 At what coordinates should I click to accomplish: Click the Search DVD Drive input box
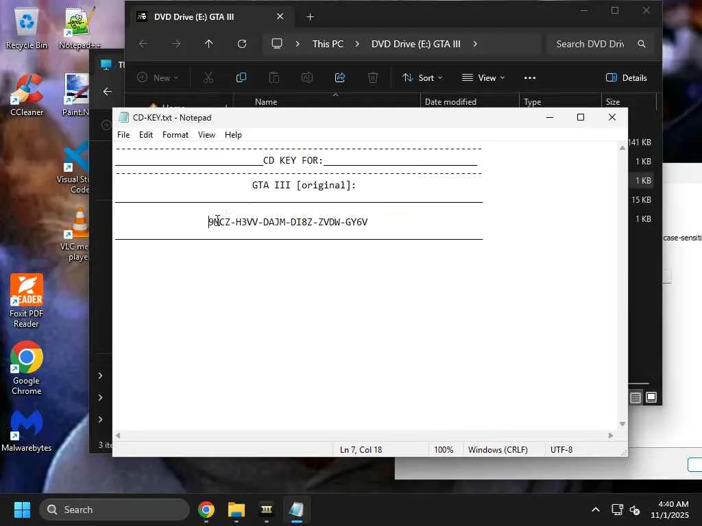[590, 44]
